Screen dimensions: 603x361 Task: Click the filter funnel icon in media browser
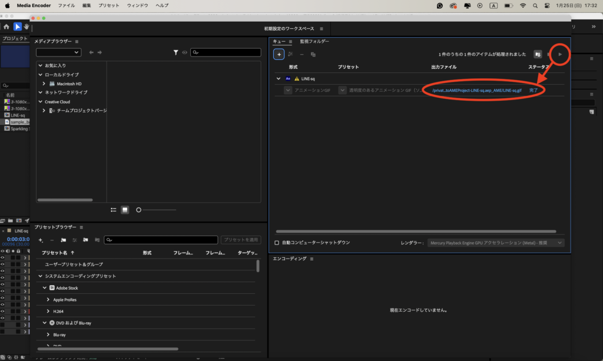click(175, 52)
